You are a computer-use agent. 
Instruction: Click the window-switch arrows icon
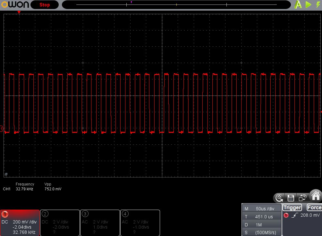click(x=302, y=198)
